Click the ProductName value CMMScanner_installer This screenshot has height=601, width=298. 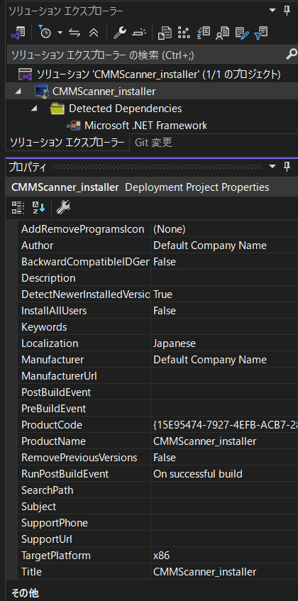204,441
